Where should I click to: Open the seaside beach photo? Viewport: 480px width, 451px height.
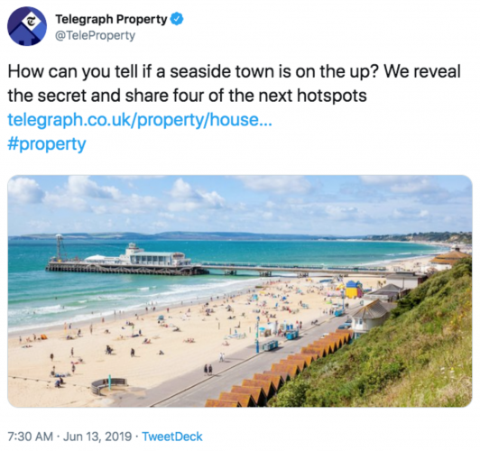click(240, 291)
